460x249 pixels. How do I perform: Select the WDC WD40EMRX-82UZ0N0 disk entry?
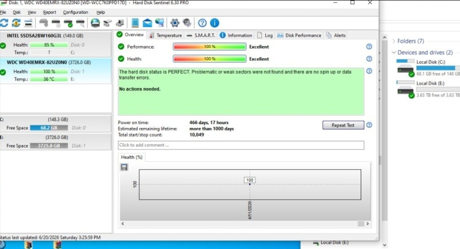coord(55,71)
